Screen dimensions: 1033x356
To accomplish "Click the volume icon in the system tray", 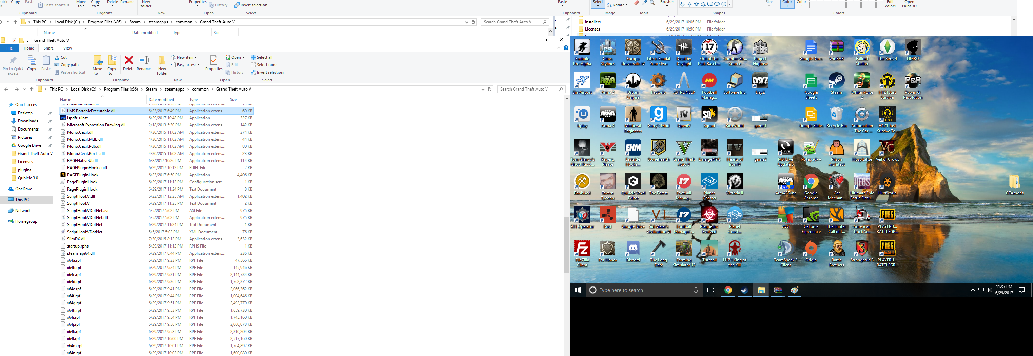I will (989, 290).
